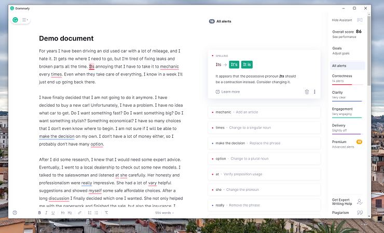Screen dimensions: 384x233
Task: Click Get Expert Writing Help
Action: (342, 202)
